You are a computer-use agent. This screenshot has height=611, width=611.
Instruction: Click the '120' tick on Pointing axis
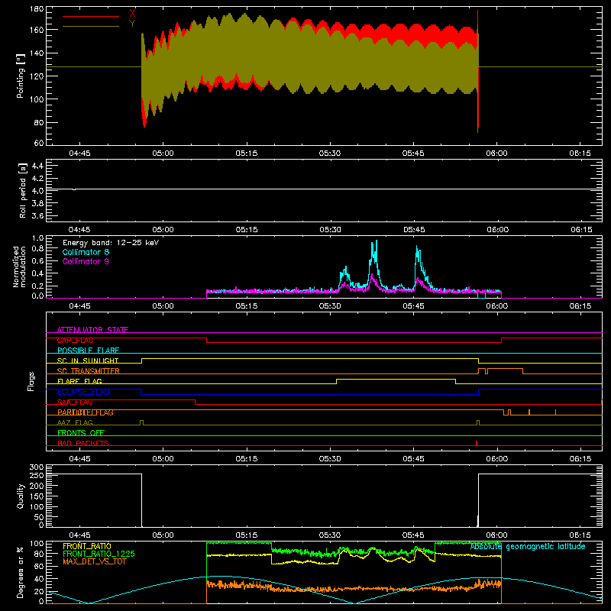coord(37,76)
